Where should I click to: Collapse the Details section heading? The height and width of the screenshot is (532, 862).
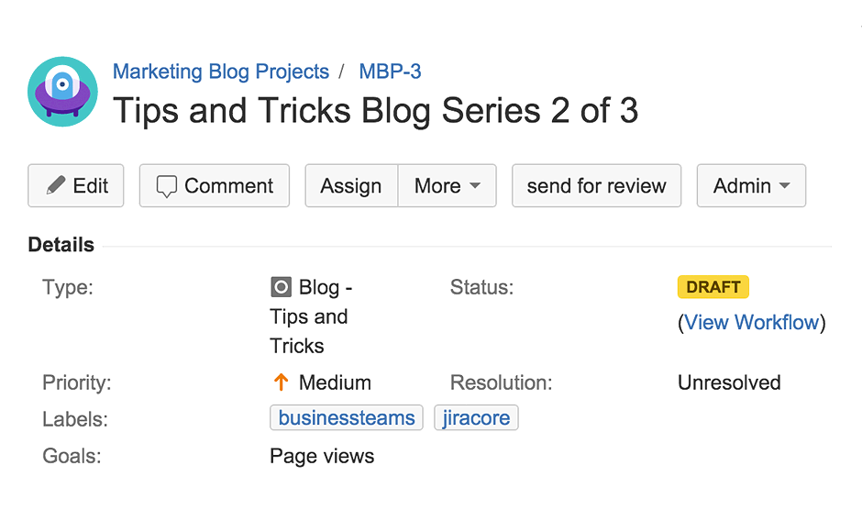tap(61, 245)
